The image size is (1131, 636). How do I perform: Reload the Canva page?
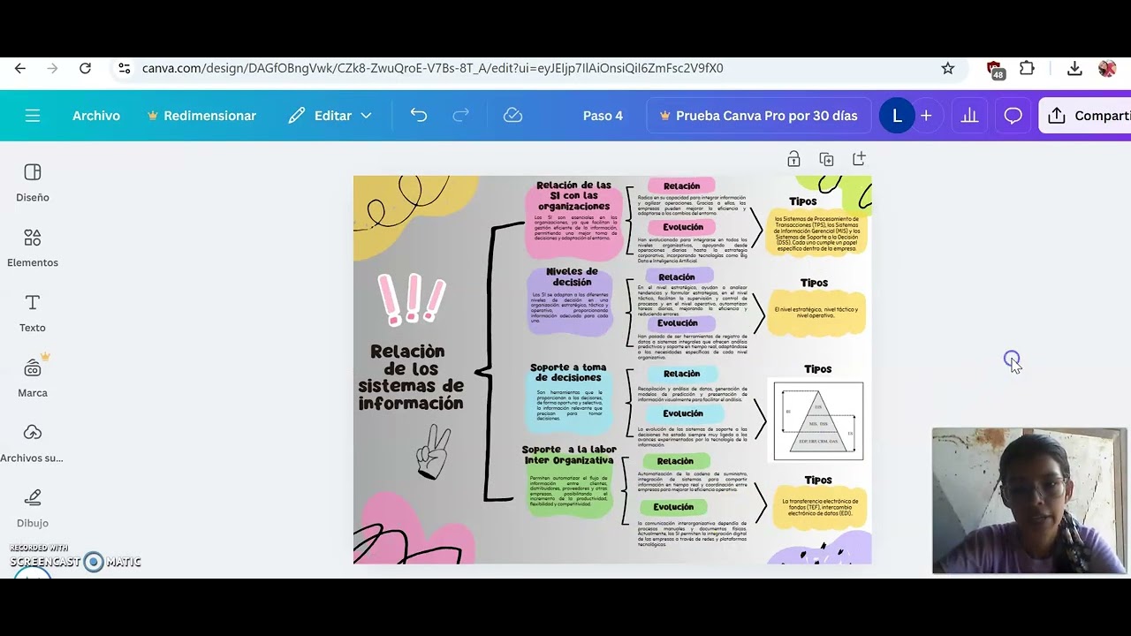85,68
